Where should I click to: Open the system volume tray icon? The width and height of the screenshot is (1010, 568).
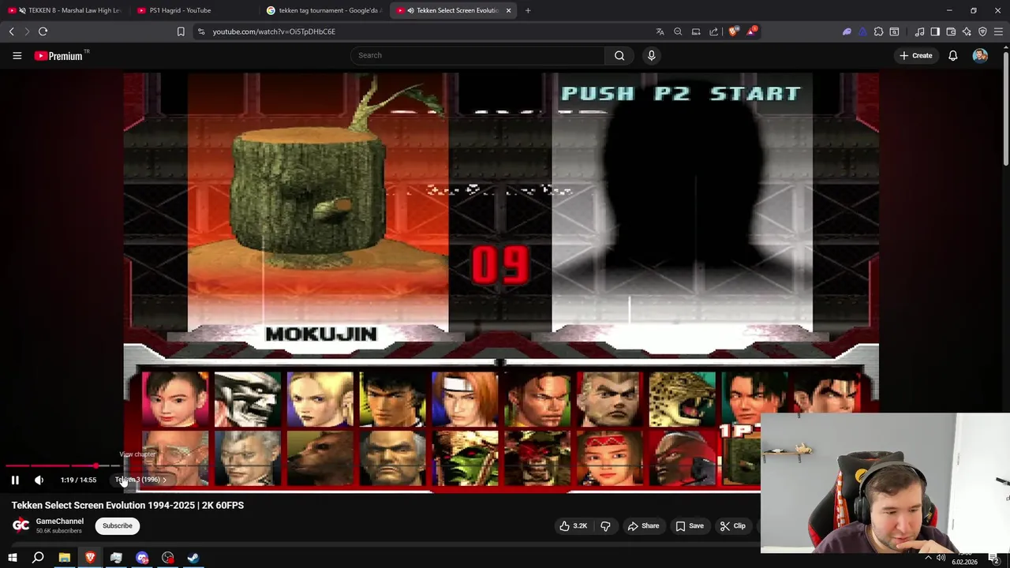coord(941,558)
